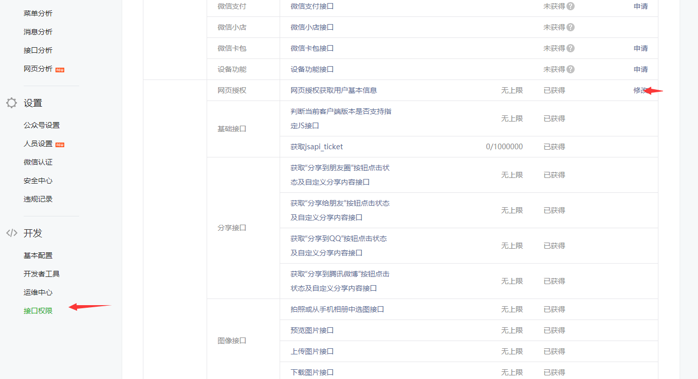
Task: Click question mark icon in 微信小店 row
Action: coord(571,27)
